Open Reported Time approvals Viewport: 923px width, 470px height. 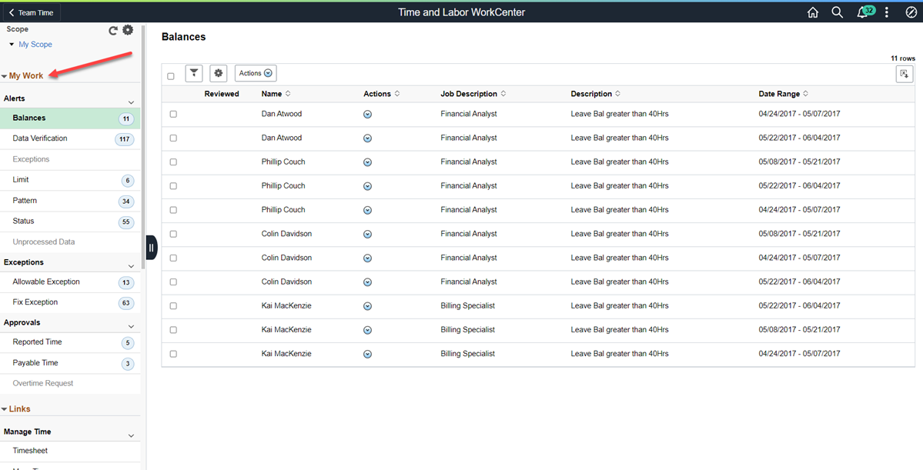pyautogui.click(x=70, y=342)
